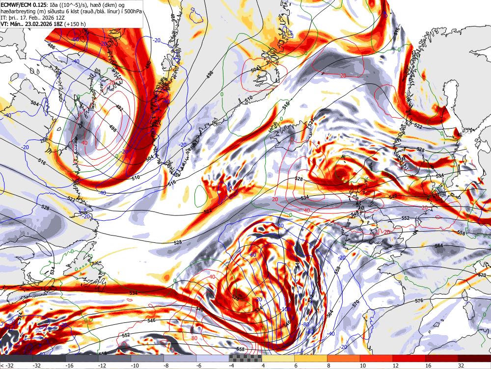Choose the orange swatch above the '8' label

coord(344,358)
